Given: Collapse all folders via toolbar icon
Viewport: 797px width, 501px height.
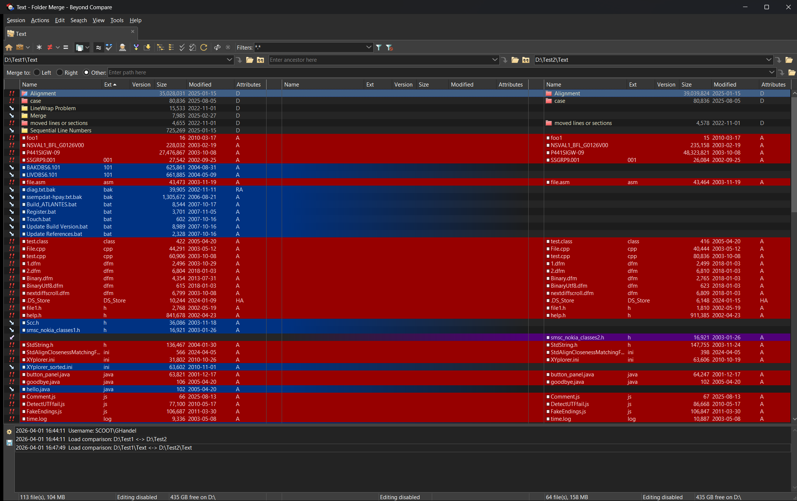Looking at the screenshot, I should [x=171, y=47].
